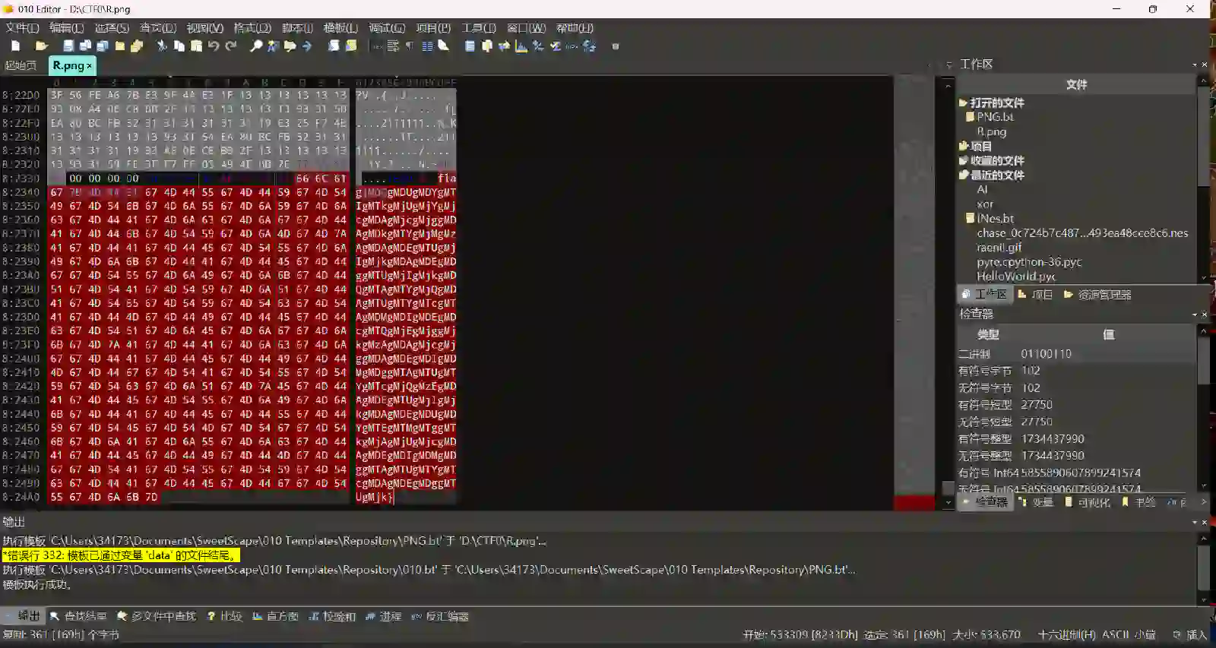Click the New File toolbar icon
This screenshot has height=648, width=1216.
(15, 46)
